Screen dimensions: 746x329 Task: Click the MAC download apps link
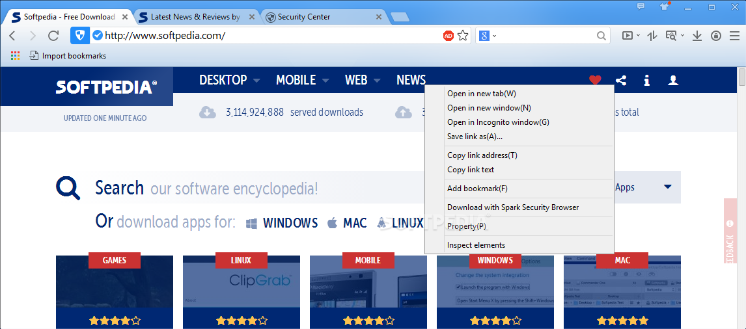pyautogui.click(x=348, y=222)
